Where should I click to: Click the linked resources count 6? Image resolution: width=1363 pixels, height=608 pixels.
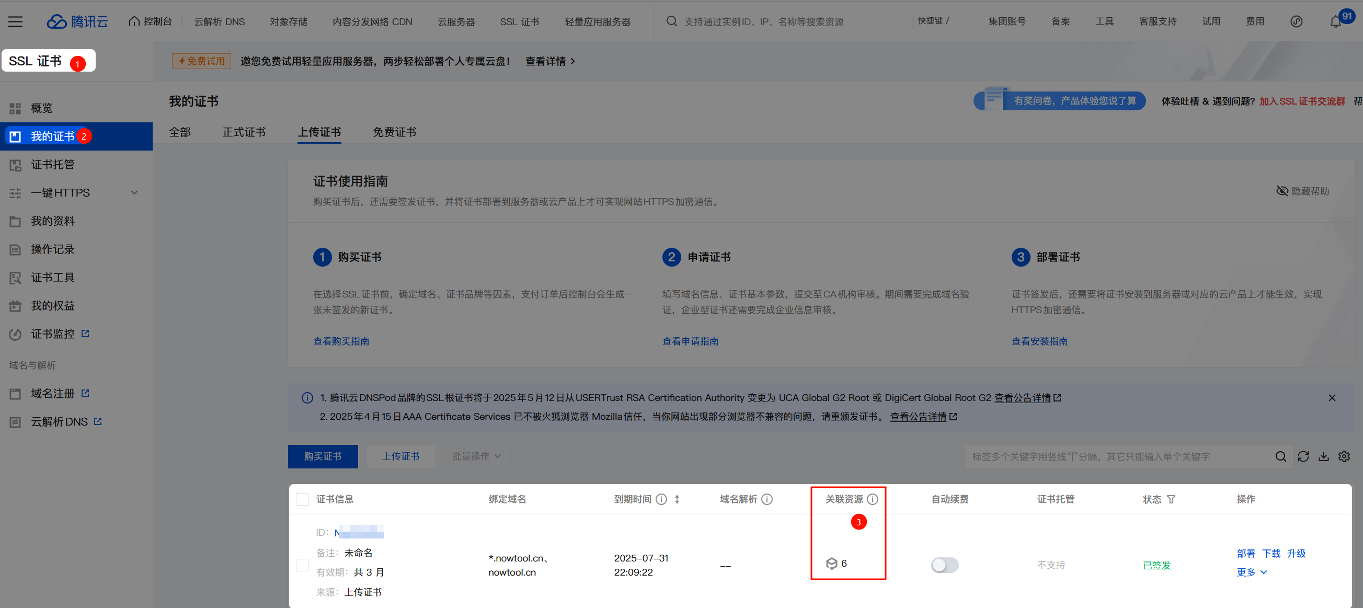[837, 563]
